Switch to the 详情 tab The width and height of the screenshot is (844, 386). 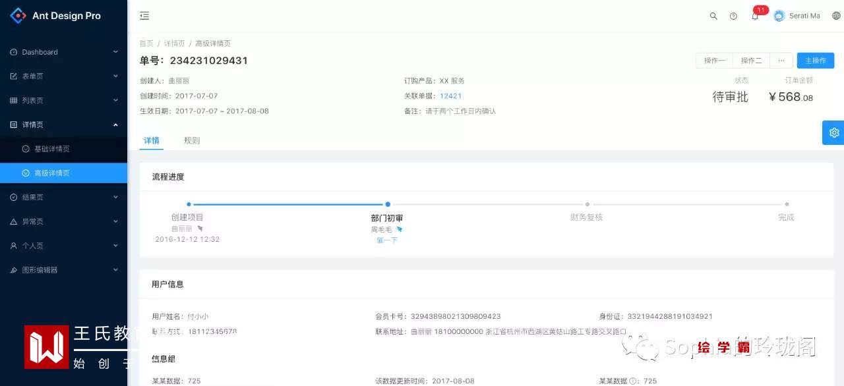152,140
